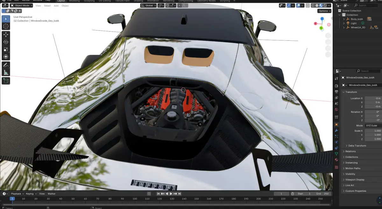Viewport: 382px width, 209px height.
Task: Open the Particles properties tab
Action: [x=336, y=136]
